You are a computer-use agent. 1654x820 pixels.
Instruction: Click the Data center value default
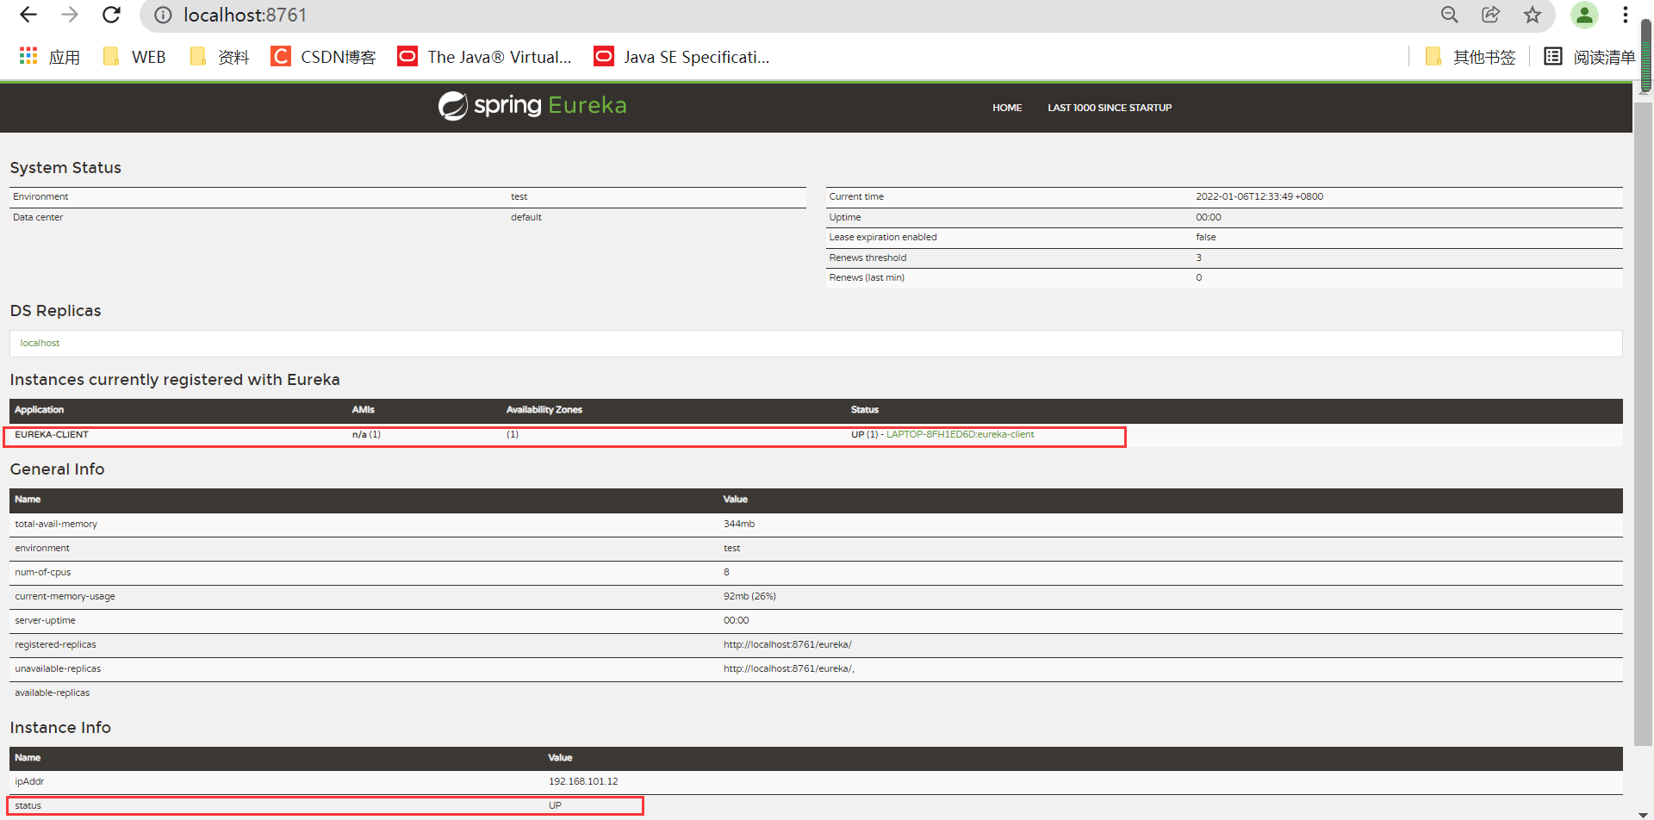(526, 217)
